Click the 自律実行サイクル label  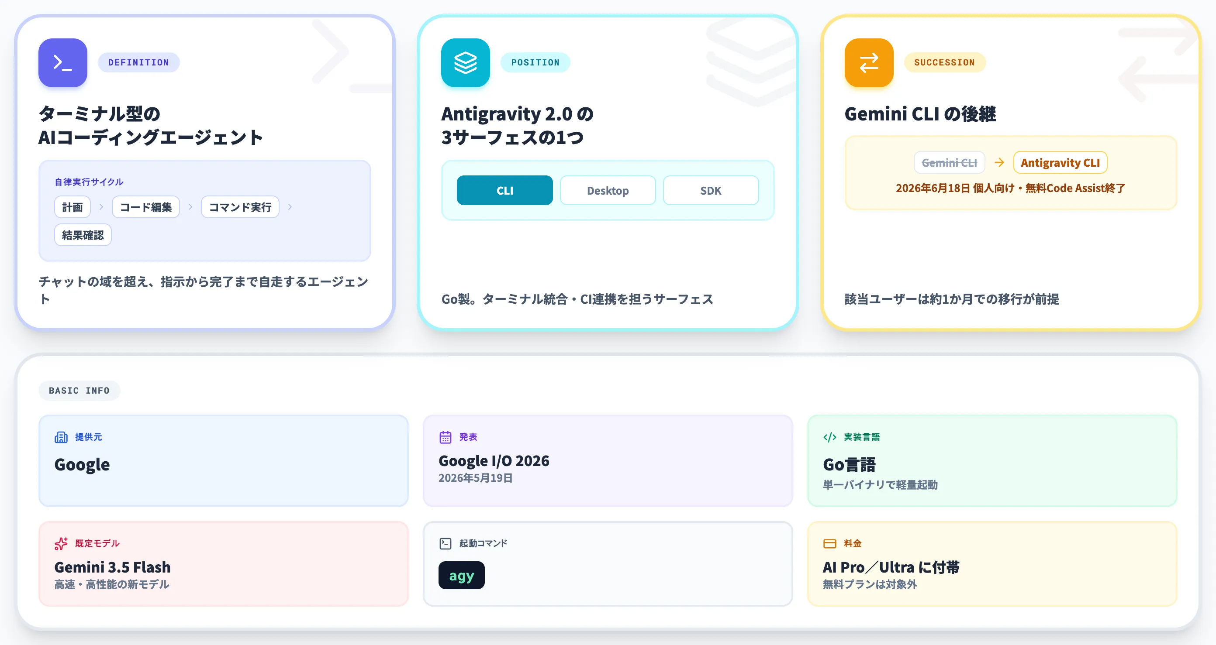point(89,182)
